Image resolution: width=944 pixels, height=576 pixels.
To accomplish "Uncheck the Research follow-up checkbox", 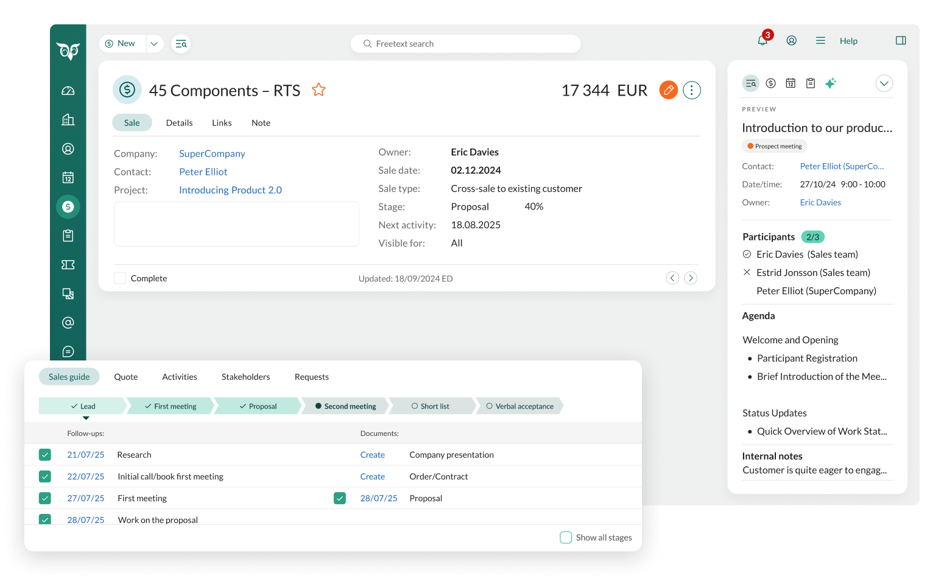I will [45, 455].
